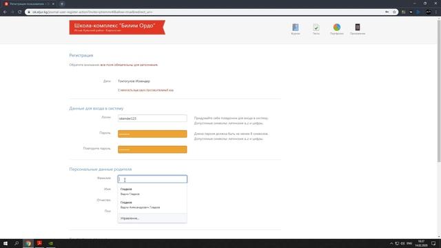The width and height of the screenshot is (441, 248).
Task: Click Персональные данные родителя heading
Action: click(x=101, y=169)
